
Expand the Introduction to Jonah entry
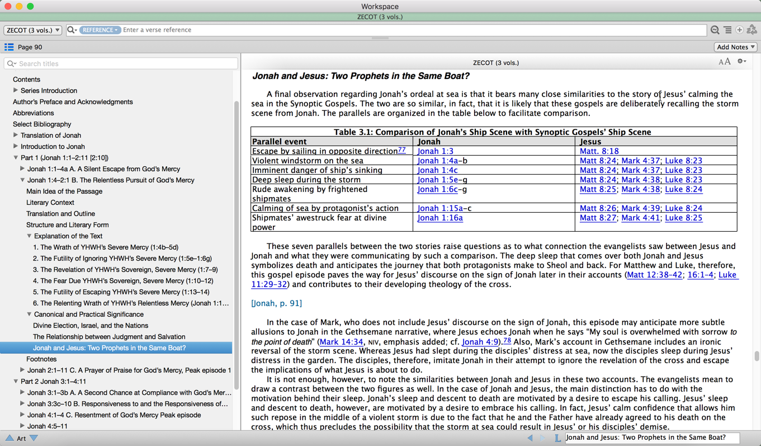[x=16, y=147]
